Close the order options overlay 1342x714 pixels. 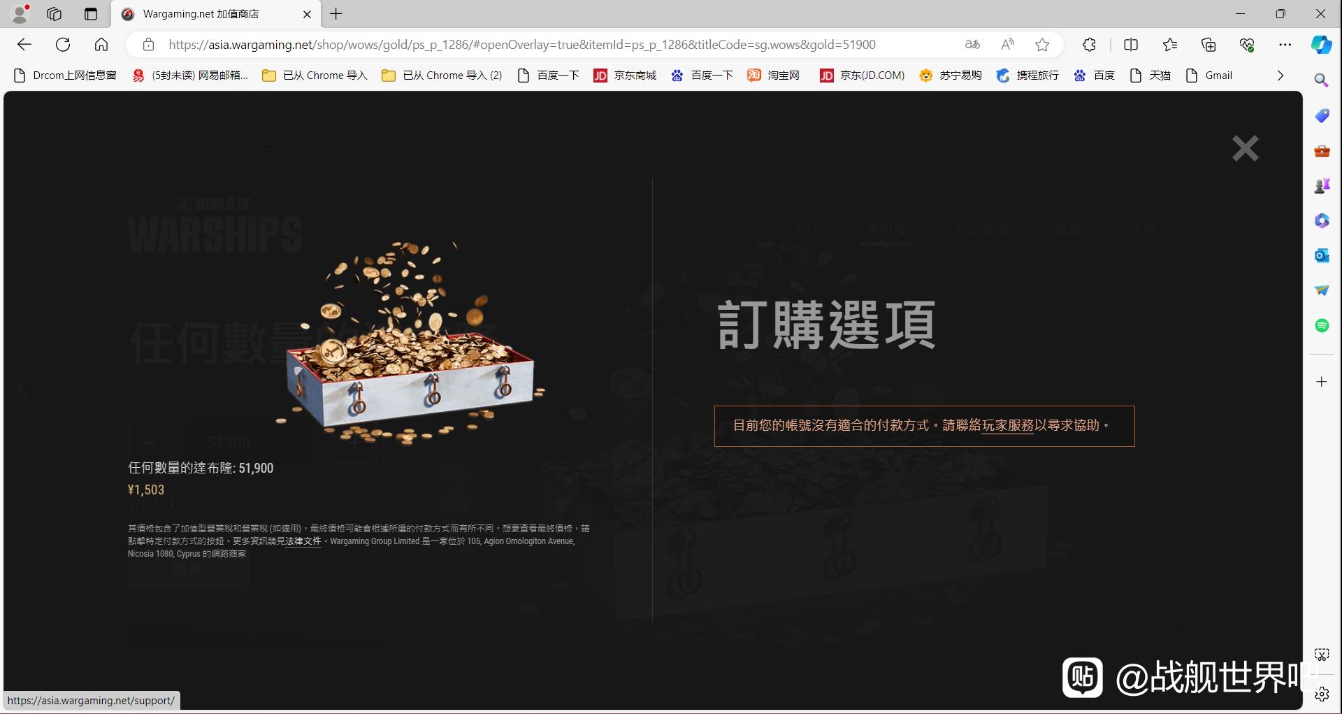point(1245,148)
